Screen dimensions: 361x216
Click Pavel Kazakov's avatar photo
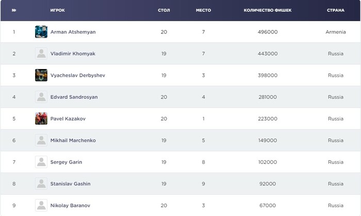[x=41, y=119]
